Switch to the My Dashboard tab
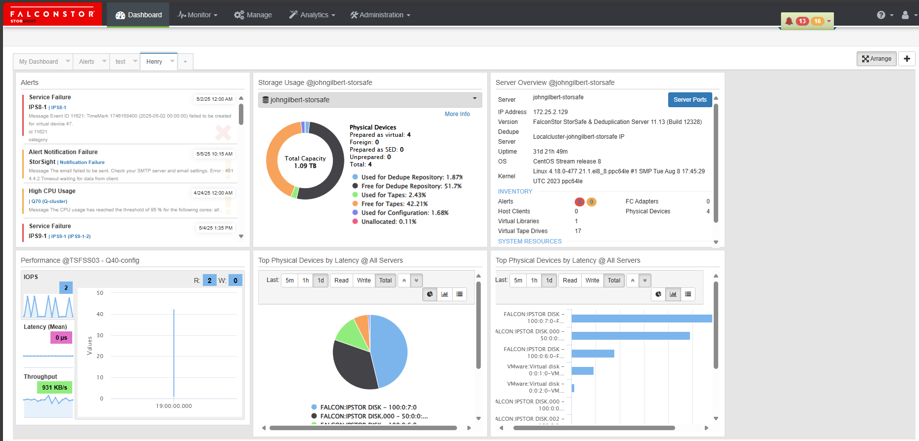This screenshot has width=919, height=441. 39,62
